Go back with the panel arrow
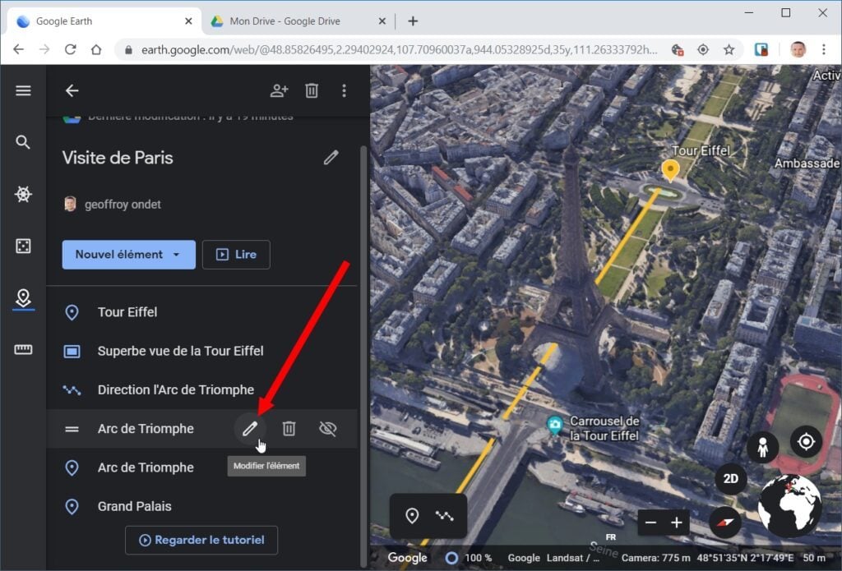 [72, 90]
